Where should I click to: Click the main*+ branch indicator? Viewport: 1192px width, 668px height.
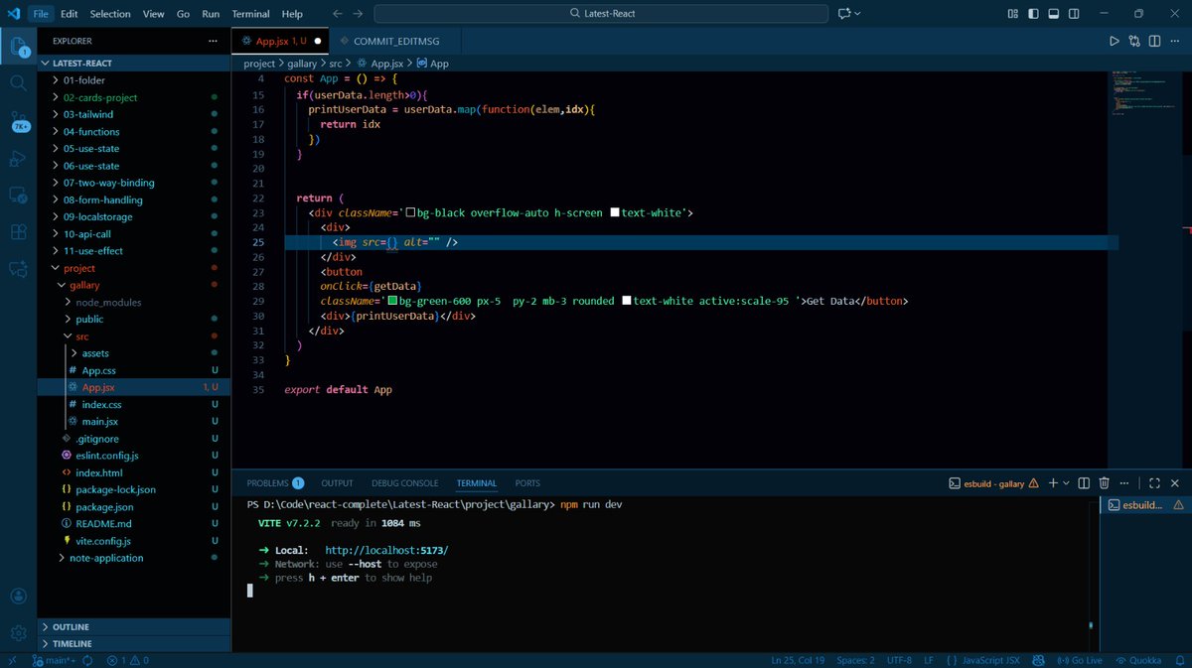(54, 660)
